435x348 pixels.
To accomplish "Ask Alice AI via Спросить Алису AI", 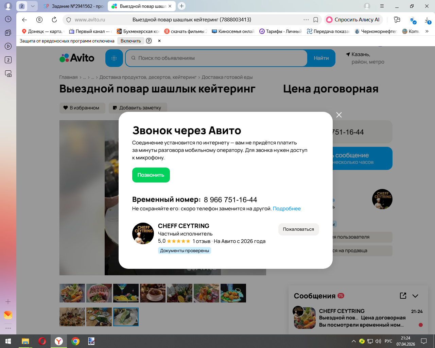I will pyautogui.click(x=353, y=20).
